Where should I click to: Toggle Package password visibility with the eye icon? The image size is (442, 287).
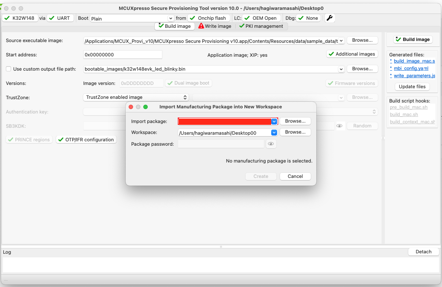pos(271,144)
